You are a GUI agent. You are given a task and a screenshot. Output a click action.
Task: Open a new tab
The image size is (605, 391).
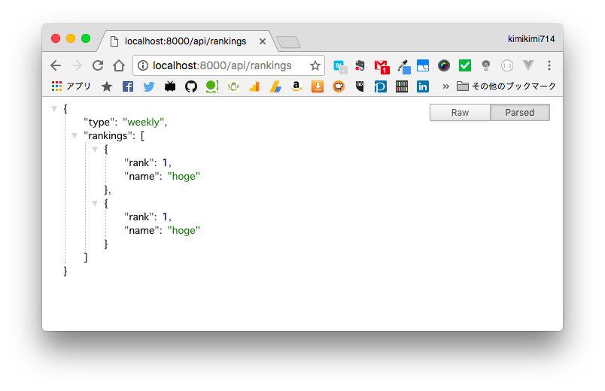(289, 42)
